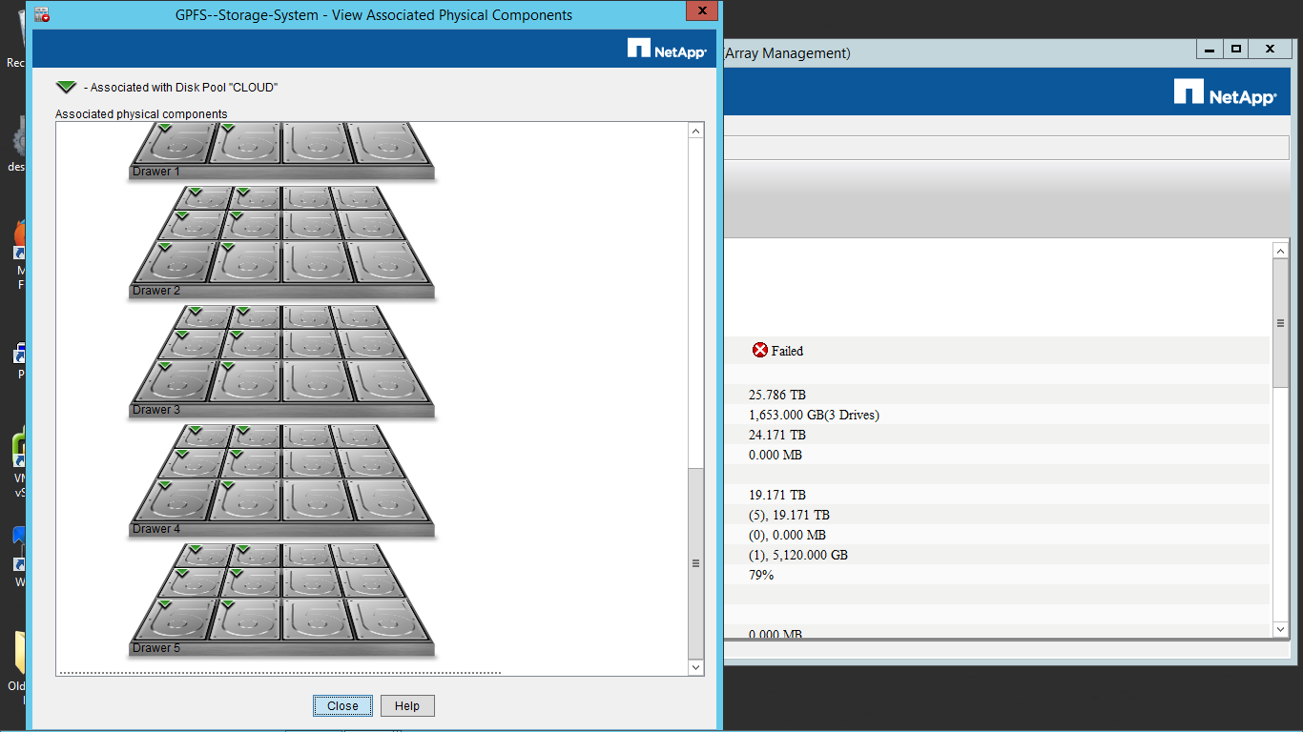
Task: Click the drawer list scrollbar thumb
Action: click(x=695, y=563)
